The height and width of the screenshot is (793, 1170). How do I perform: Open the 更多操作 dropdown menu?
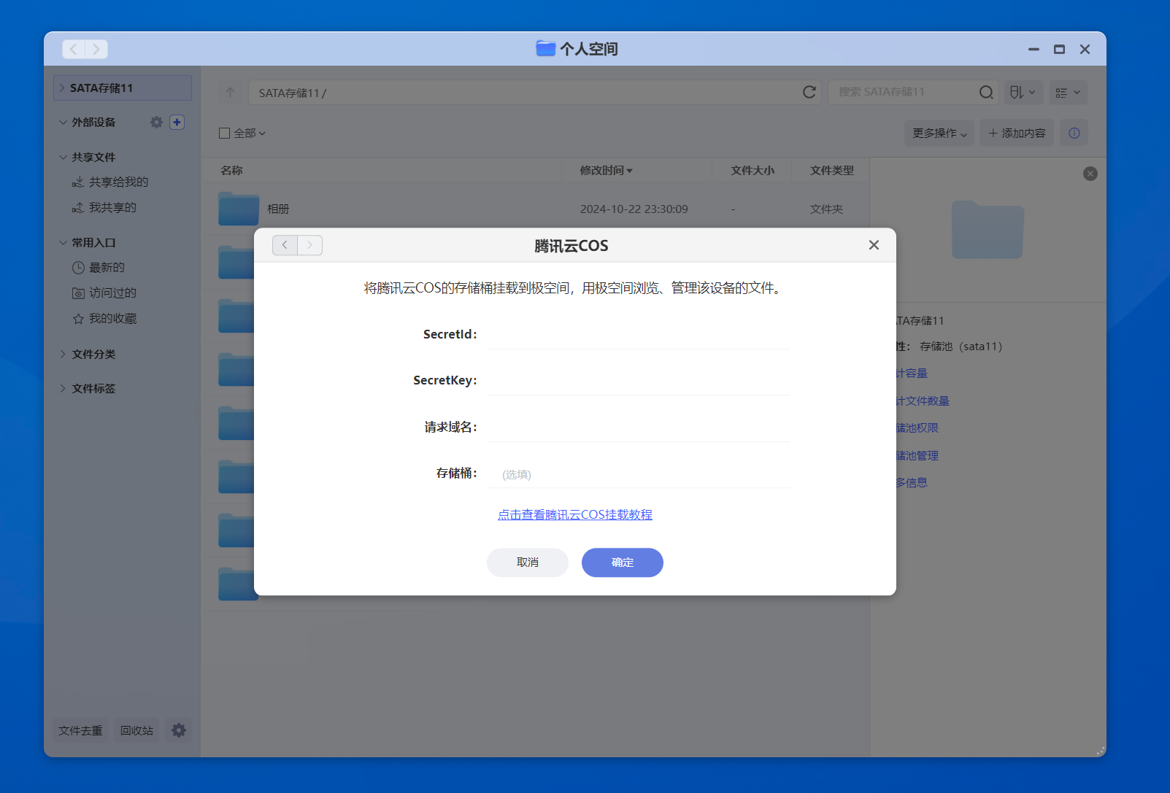(939, 133)
